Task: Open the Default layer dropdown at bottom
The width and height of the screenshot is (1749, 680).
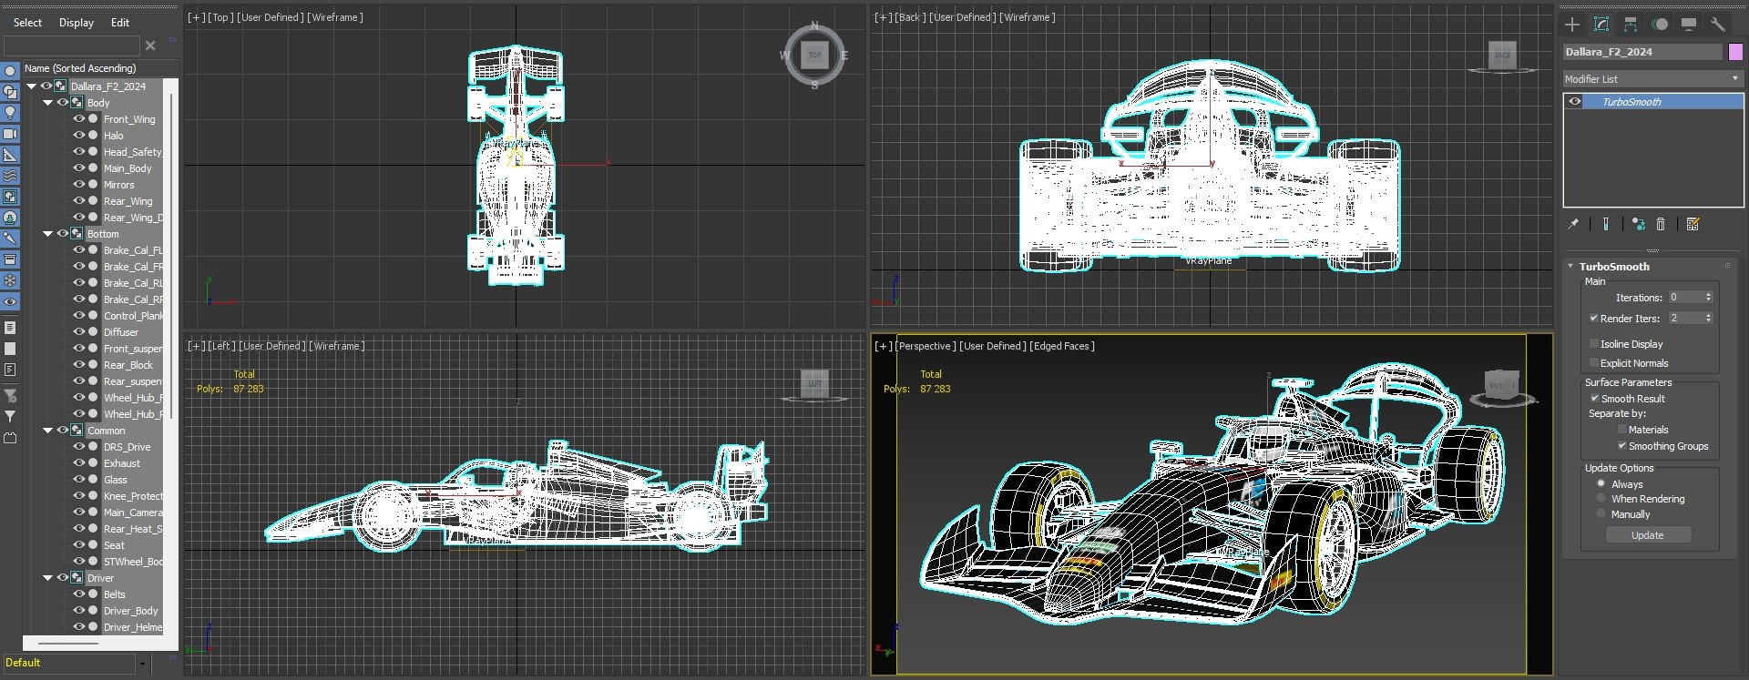Action: [142, 664]
